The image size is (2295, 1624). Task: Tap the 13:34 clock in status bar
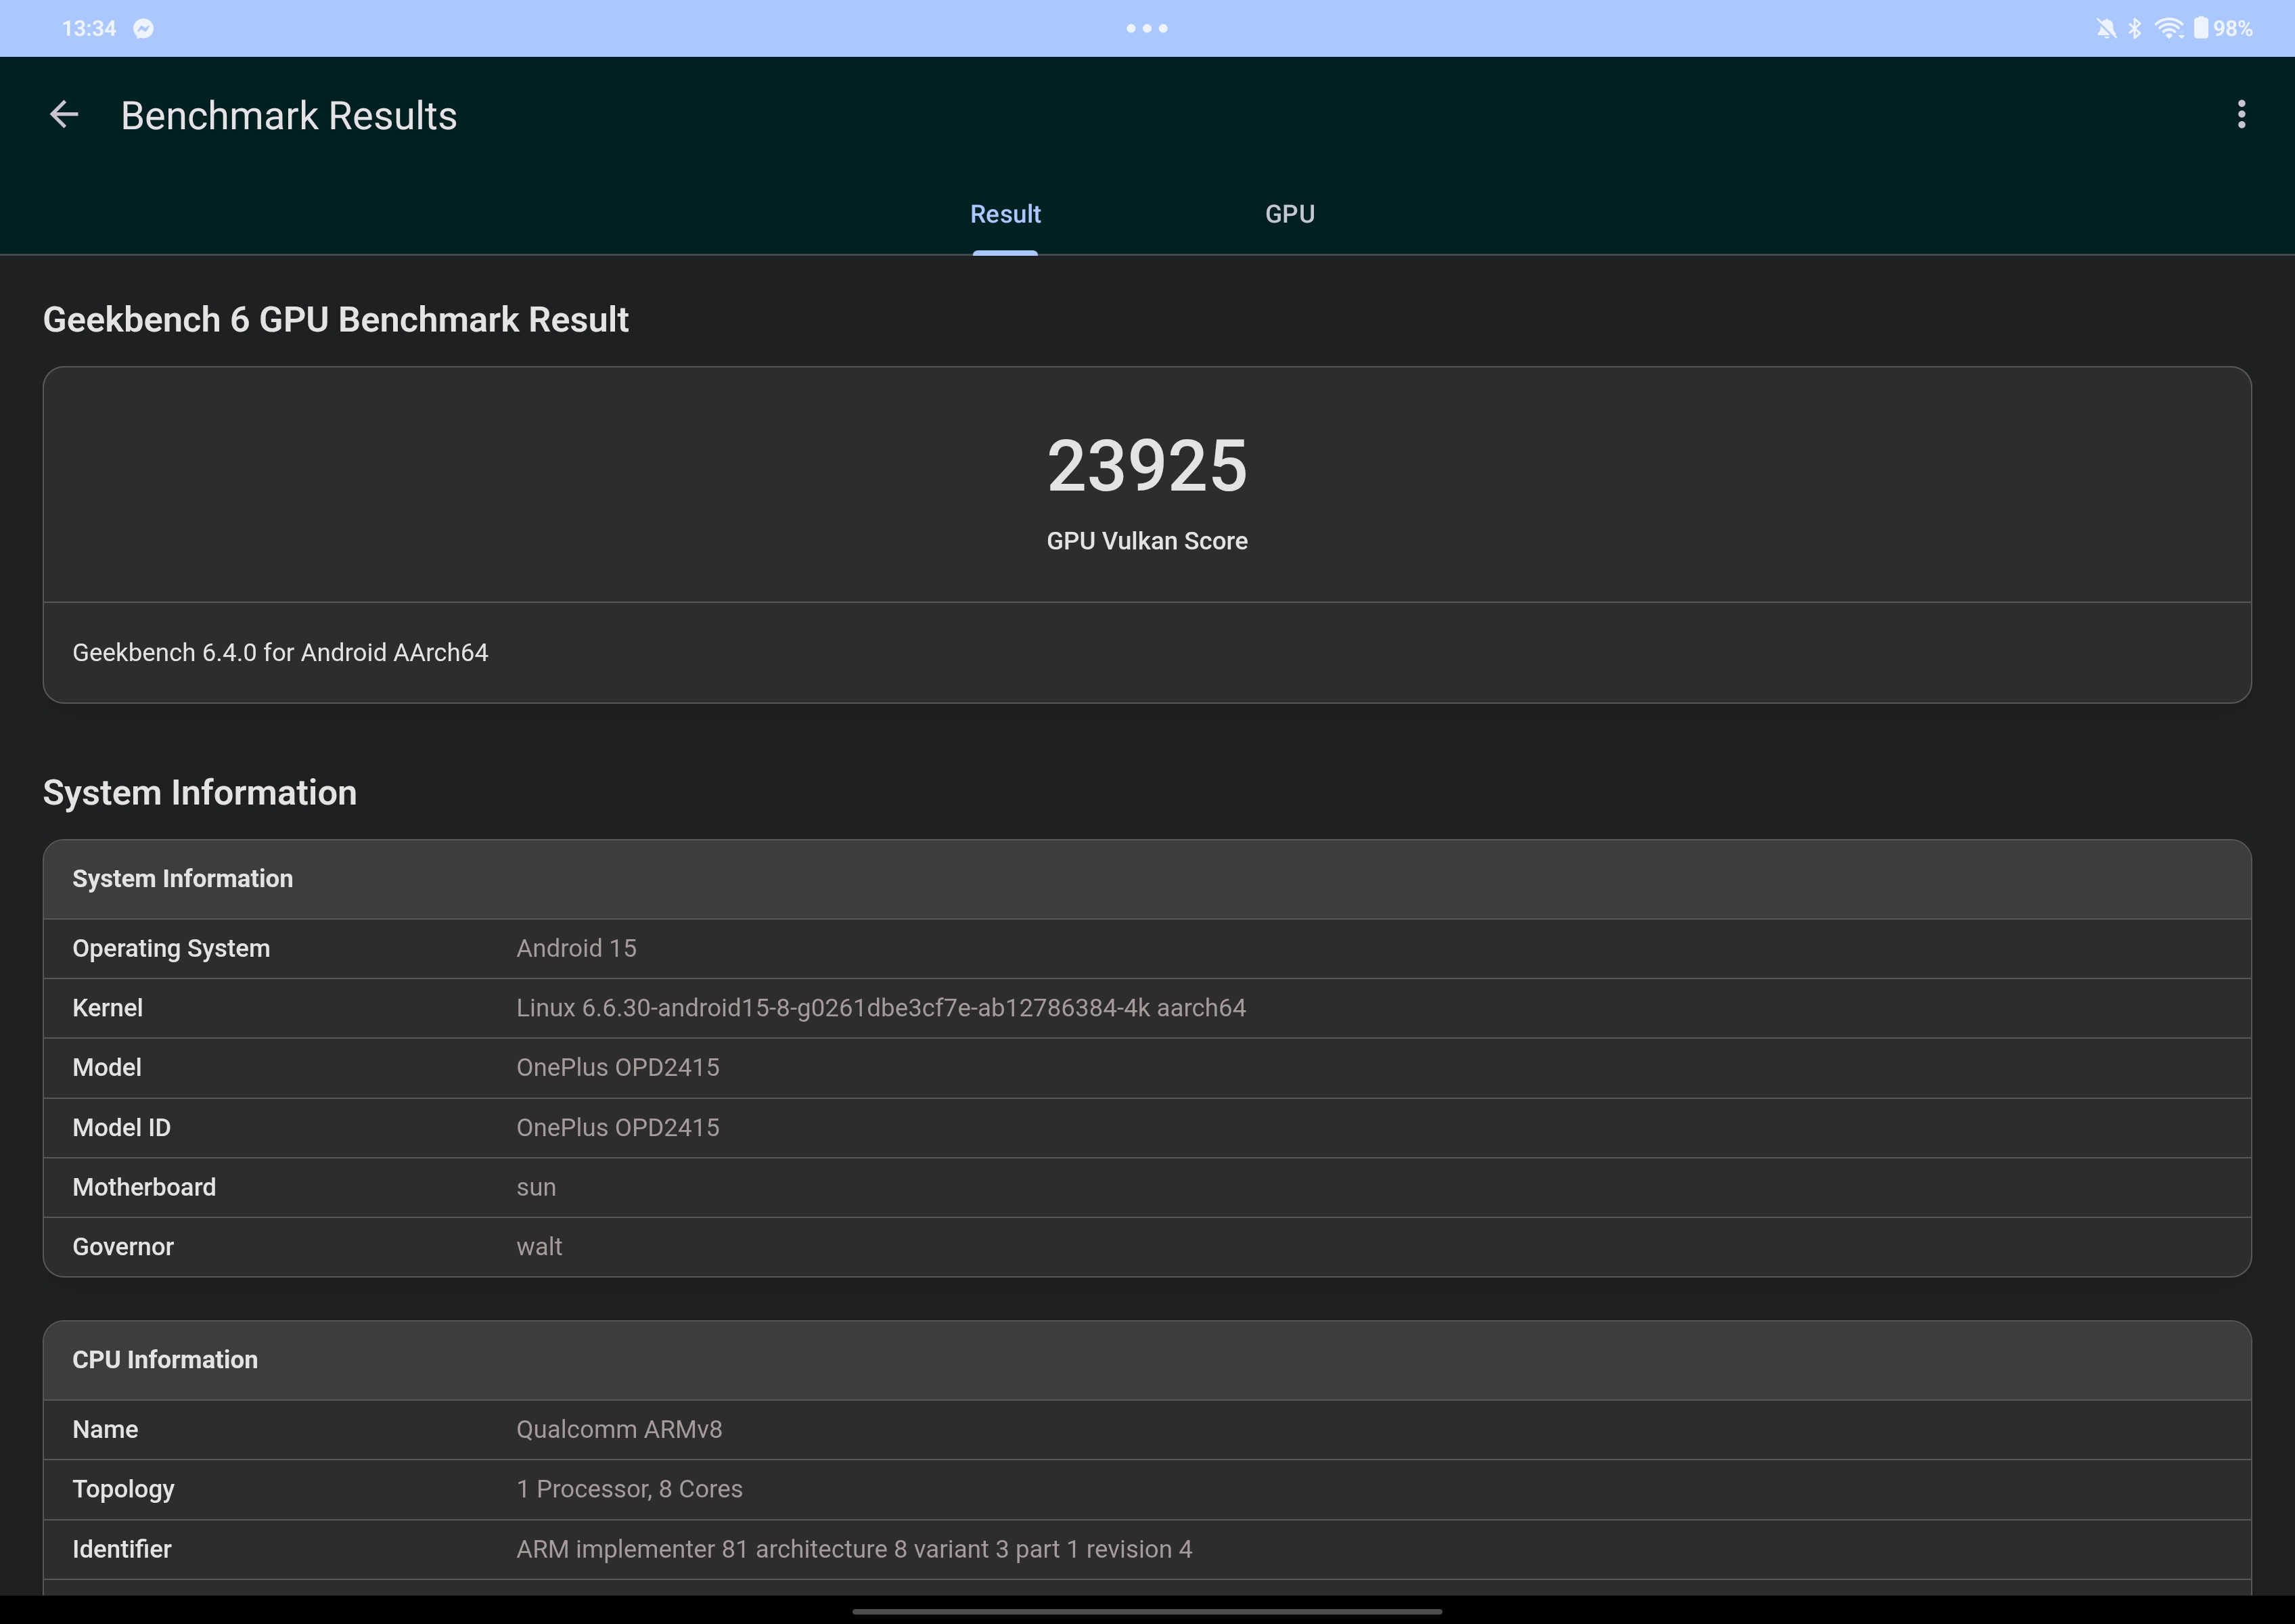click(x=89, y=29)
